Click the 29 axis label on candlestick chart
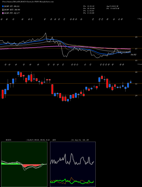The width and height of the screenshot is (142, 187). point(136,96)
